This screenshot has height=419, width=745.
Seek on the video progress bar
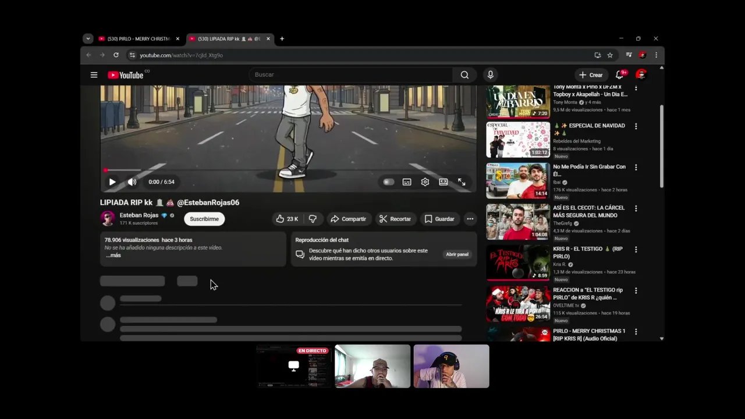(x=288, y=170)
